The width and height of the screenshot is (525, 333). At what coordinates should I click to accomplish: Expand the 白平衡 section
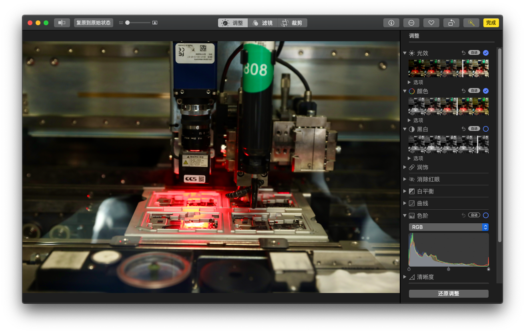(405, 191)
